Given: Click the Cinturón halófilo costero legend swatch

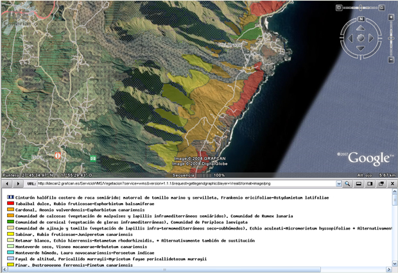Looking at the screenshot, I should click(11, 197).
